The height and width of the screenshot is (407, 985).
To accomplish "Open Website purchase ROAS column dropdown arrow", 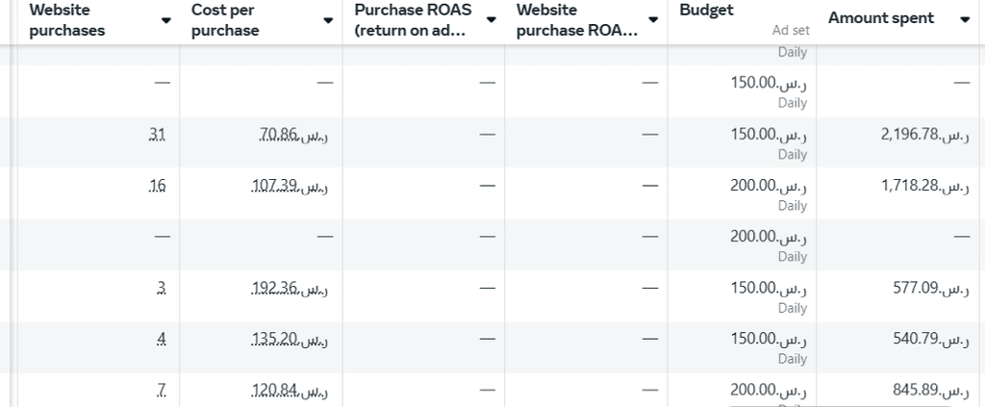I will tap(654, 20).
